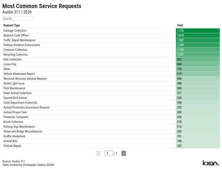Click the 336 total cell
The image size is (222, 169).
tap(198, 98)
